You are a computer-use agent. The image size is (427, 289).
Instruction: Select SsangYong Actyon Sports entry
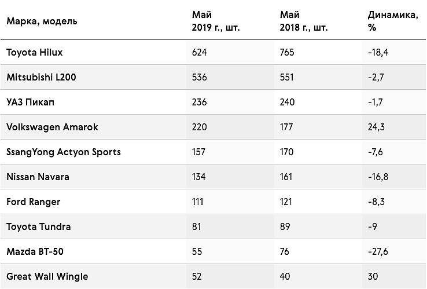pos(64,152)
